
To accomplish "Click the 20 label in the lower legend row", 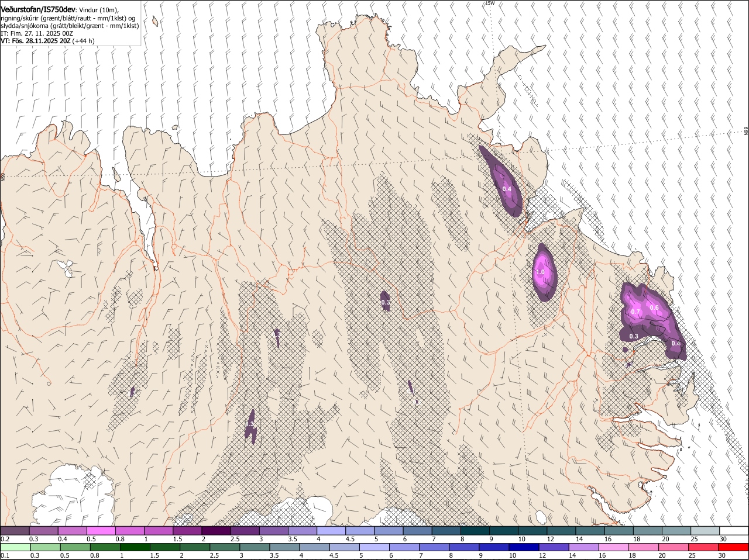I will click(662, 555).
